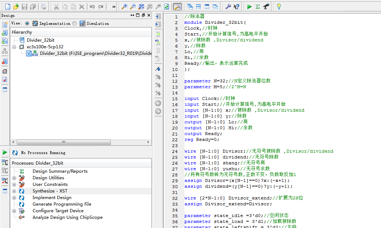
Task: Click the green Implement Top Module arrow
Action: 249,7
